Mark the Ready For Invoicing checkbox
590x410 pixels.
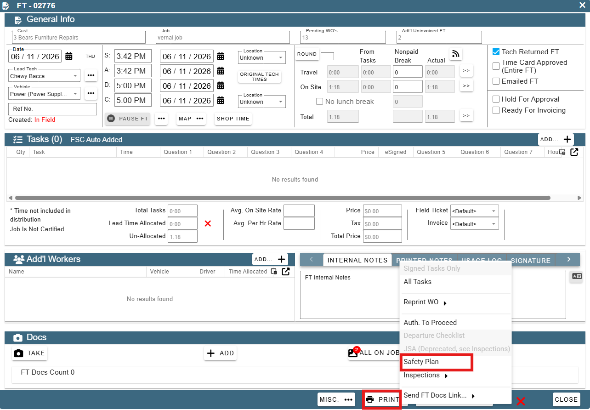496,110
